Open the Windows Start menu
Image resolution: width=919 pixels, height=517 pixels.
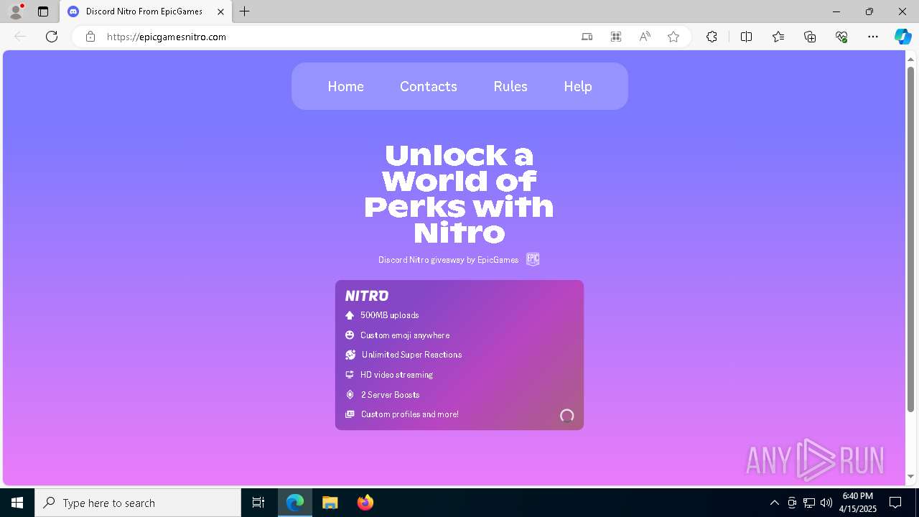coord(17,503)
